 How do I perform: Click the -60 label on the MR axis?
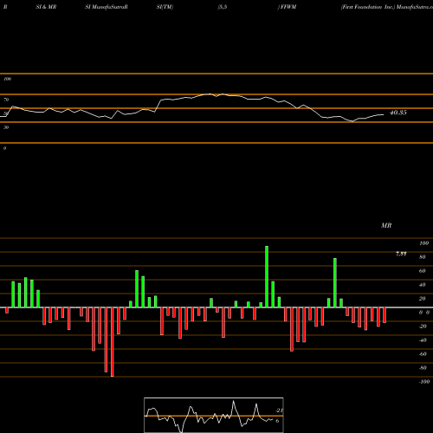pyautogui.click(x=423, y=354)
